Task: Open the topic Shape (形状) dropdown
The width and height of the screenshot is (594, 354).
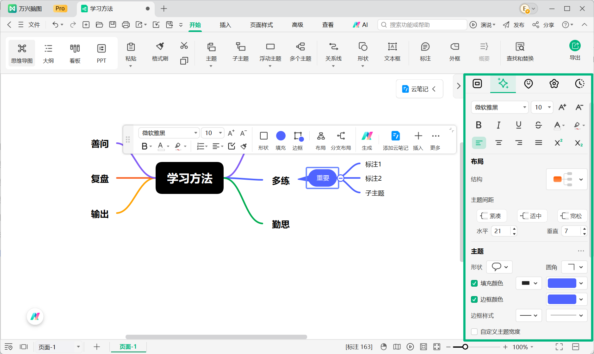Action: (x=499, y=267)
